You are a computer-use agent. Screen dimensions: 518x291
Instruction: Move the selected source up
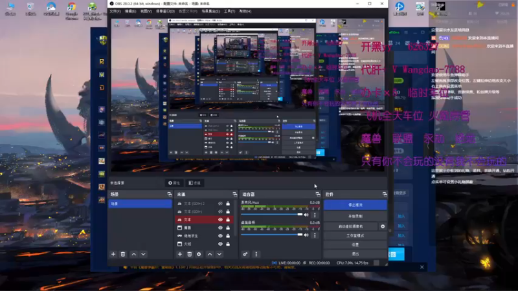pos(210,254)
